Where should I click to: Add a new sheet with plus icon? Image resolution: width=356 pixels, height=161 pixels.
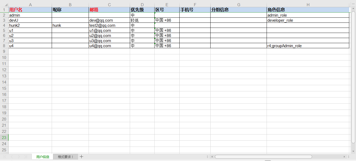[82, 157]
